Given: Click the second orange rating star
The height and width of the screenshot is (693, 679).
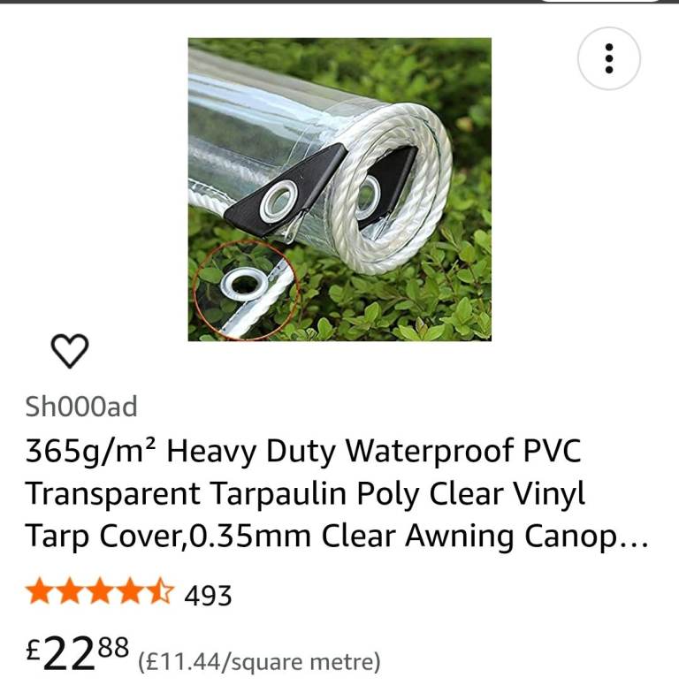Looking at the screenshot, I should pos(69,590).
